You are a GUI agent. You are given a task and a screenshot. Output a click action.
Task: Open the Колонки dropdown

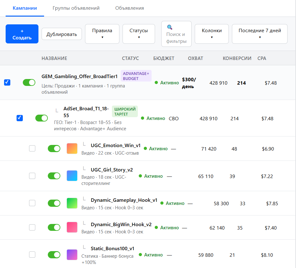212,34
